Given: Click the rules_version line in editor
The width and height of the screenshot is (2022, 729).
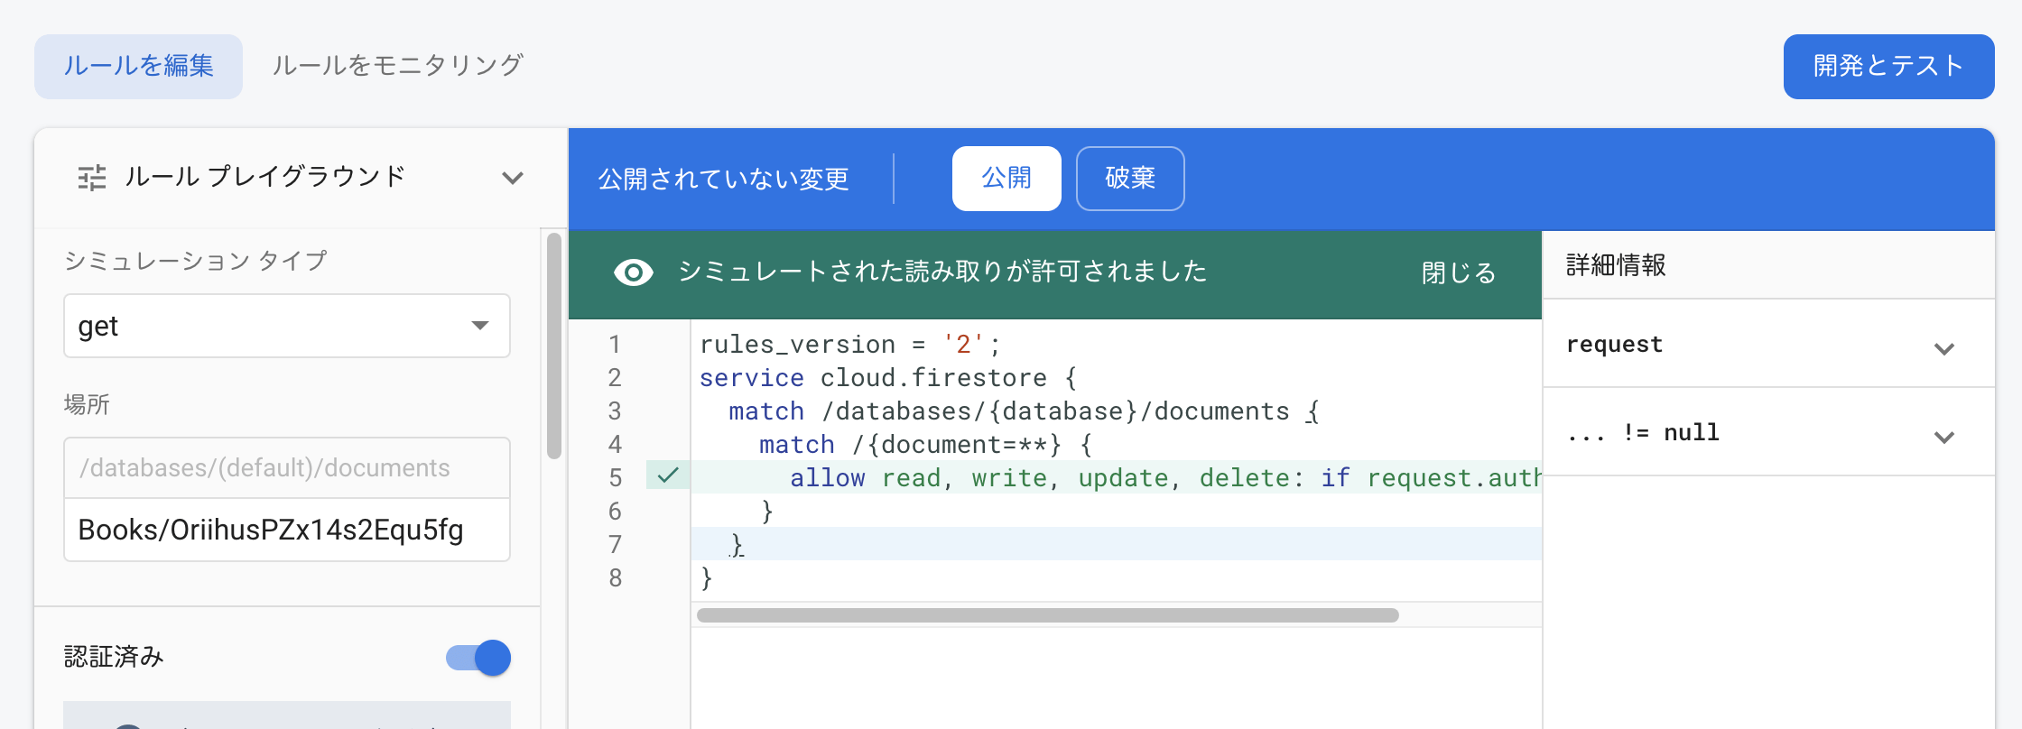Looking at the screenshot, I should click(x=849, y=344).
